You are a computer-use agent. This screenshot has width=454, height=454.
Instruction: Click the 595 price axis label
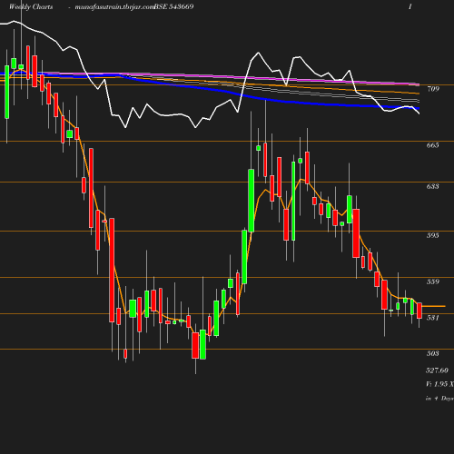click(x=433, y=235)
